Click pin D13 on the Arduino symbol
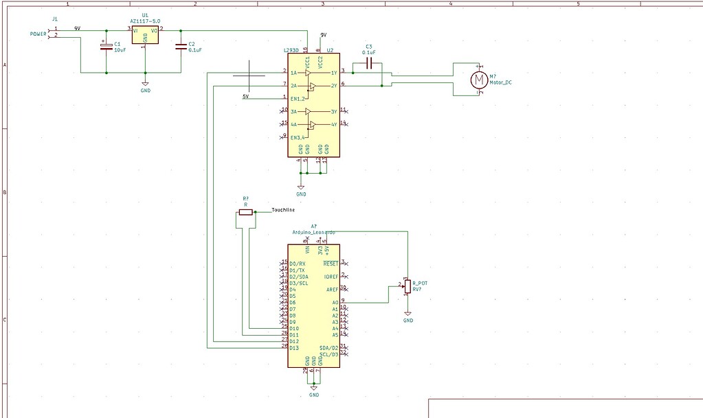Viewport: 703px width, 418px height. coord(295,347)
